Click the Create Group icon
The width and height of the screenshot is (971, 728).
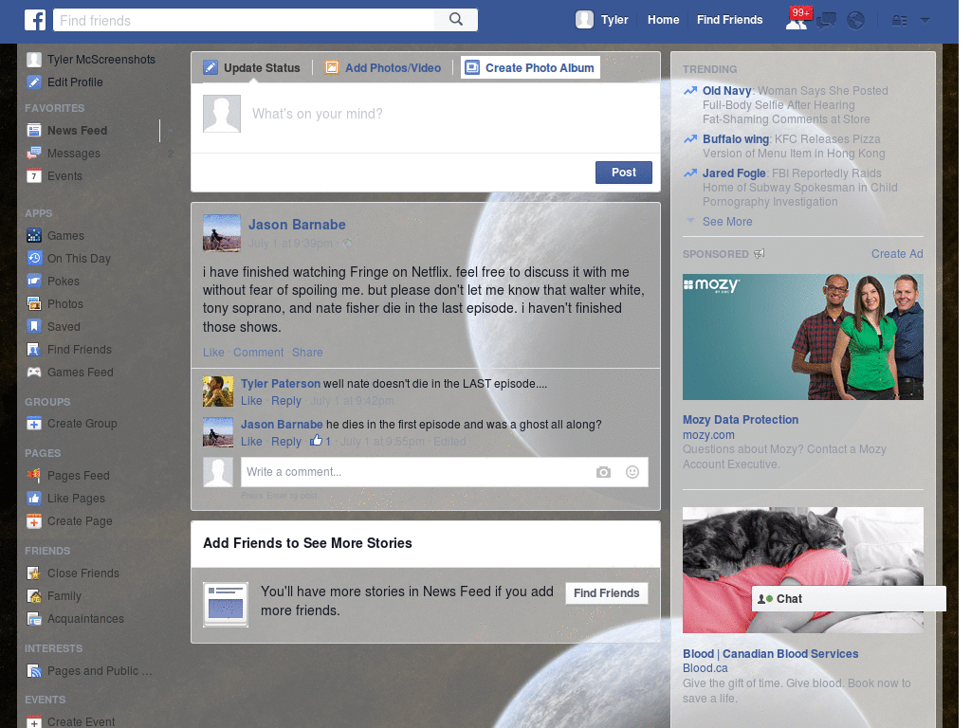point(34,424)
